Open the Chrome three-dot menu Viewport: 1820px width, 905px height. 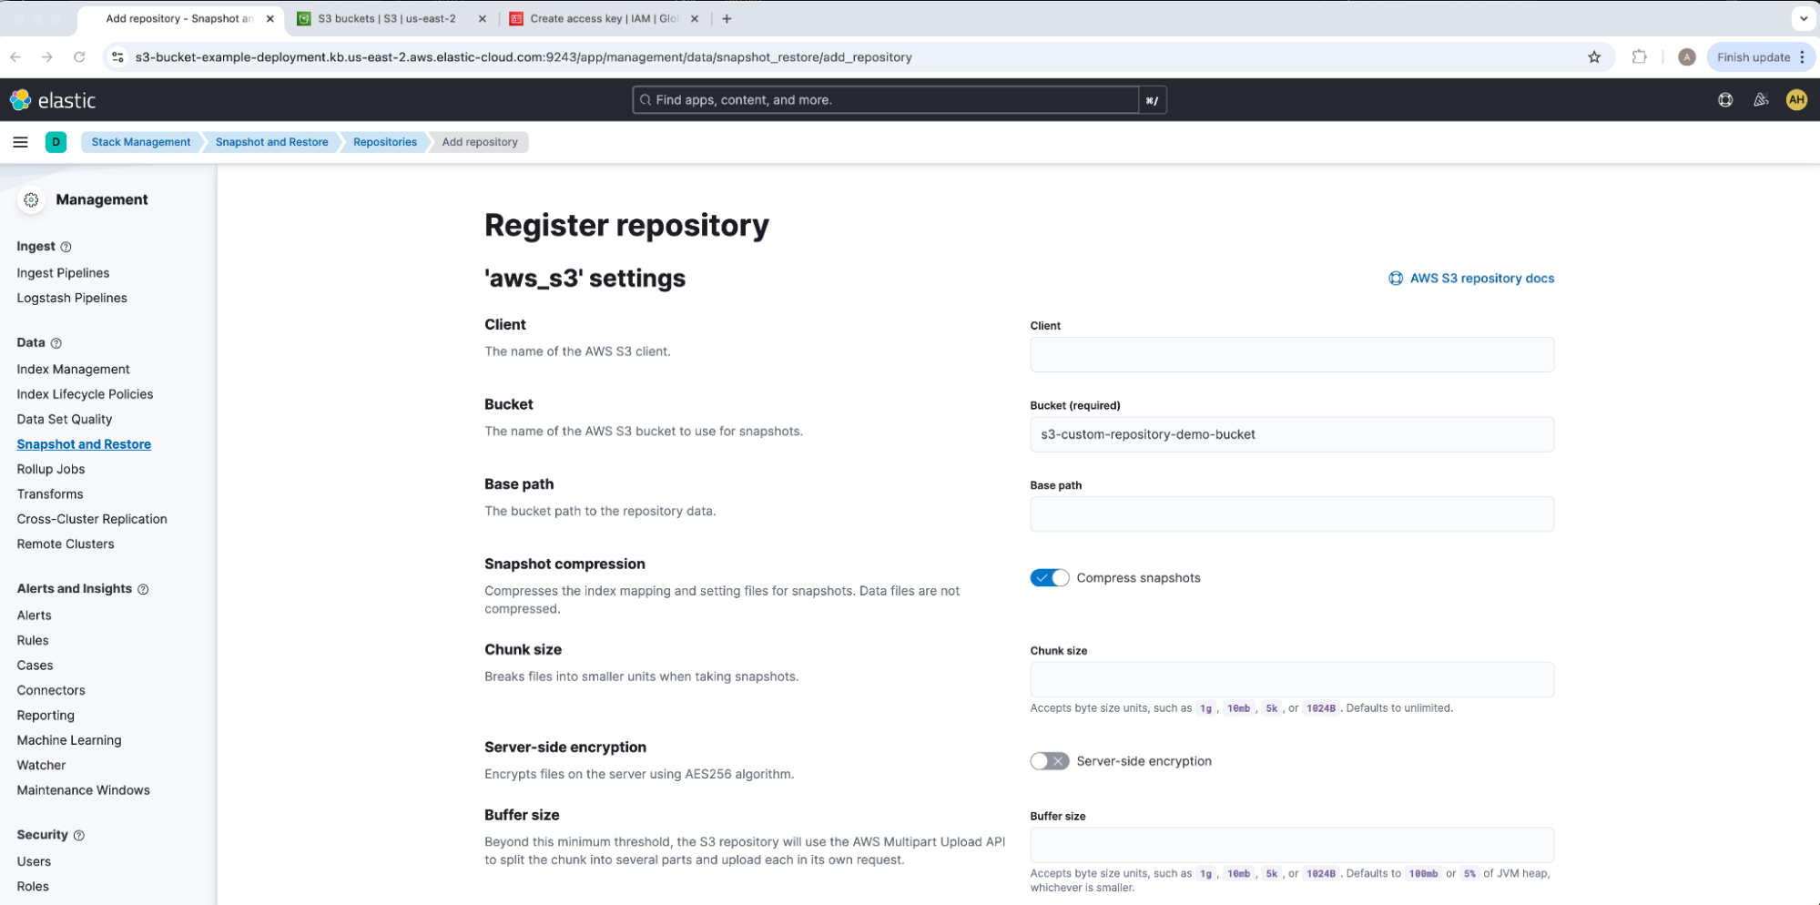[1802, 57]
